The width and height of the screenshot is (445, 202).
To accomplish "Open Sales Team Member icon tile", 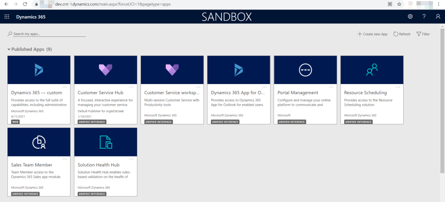I will pos(39,142).
